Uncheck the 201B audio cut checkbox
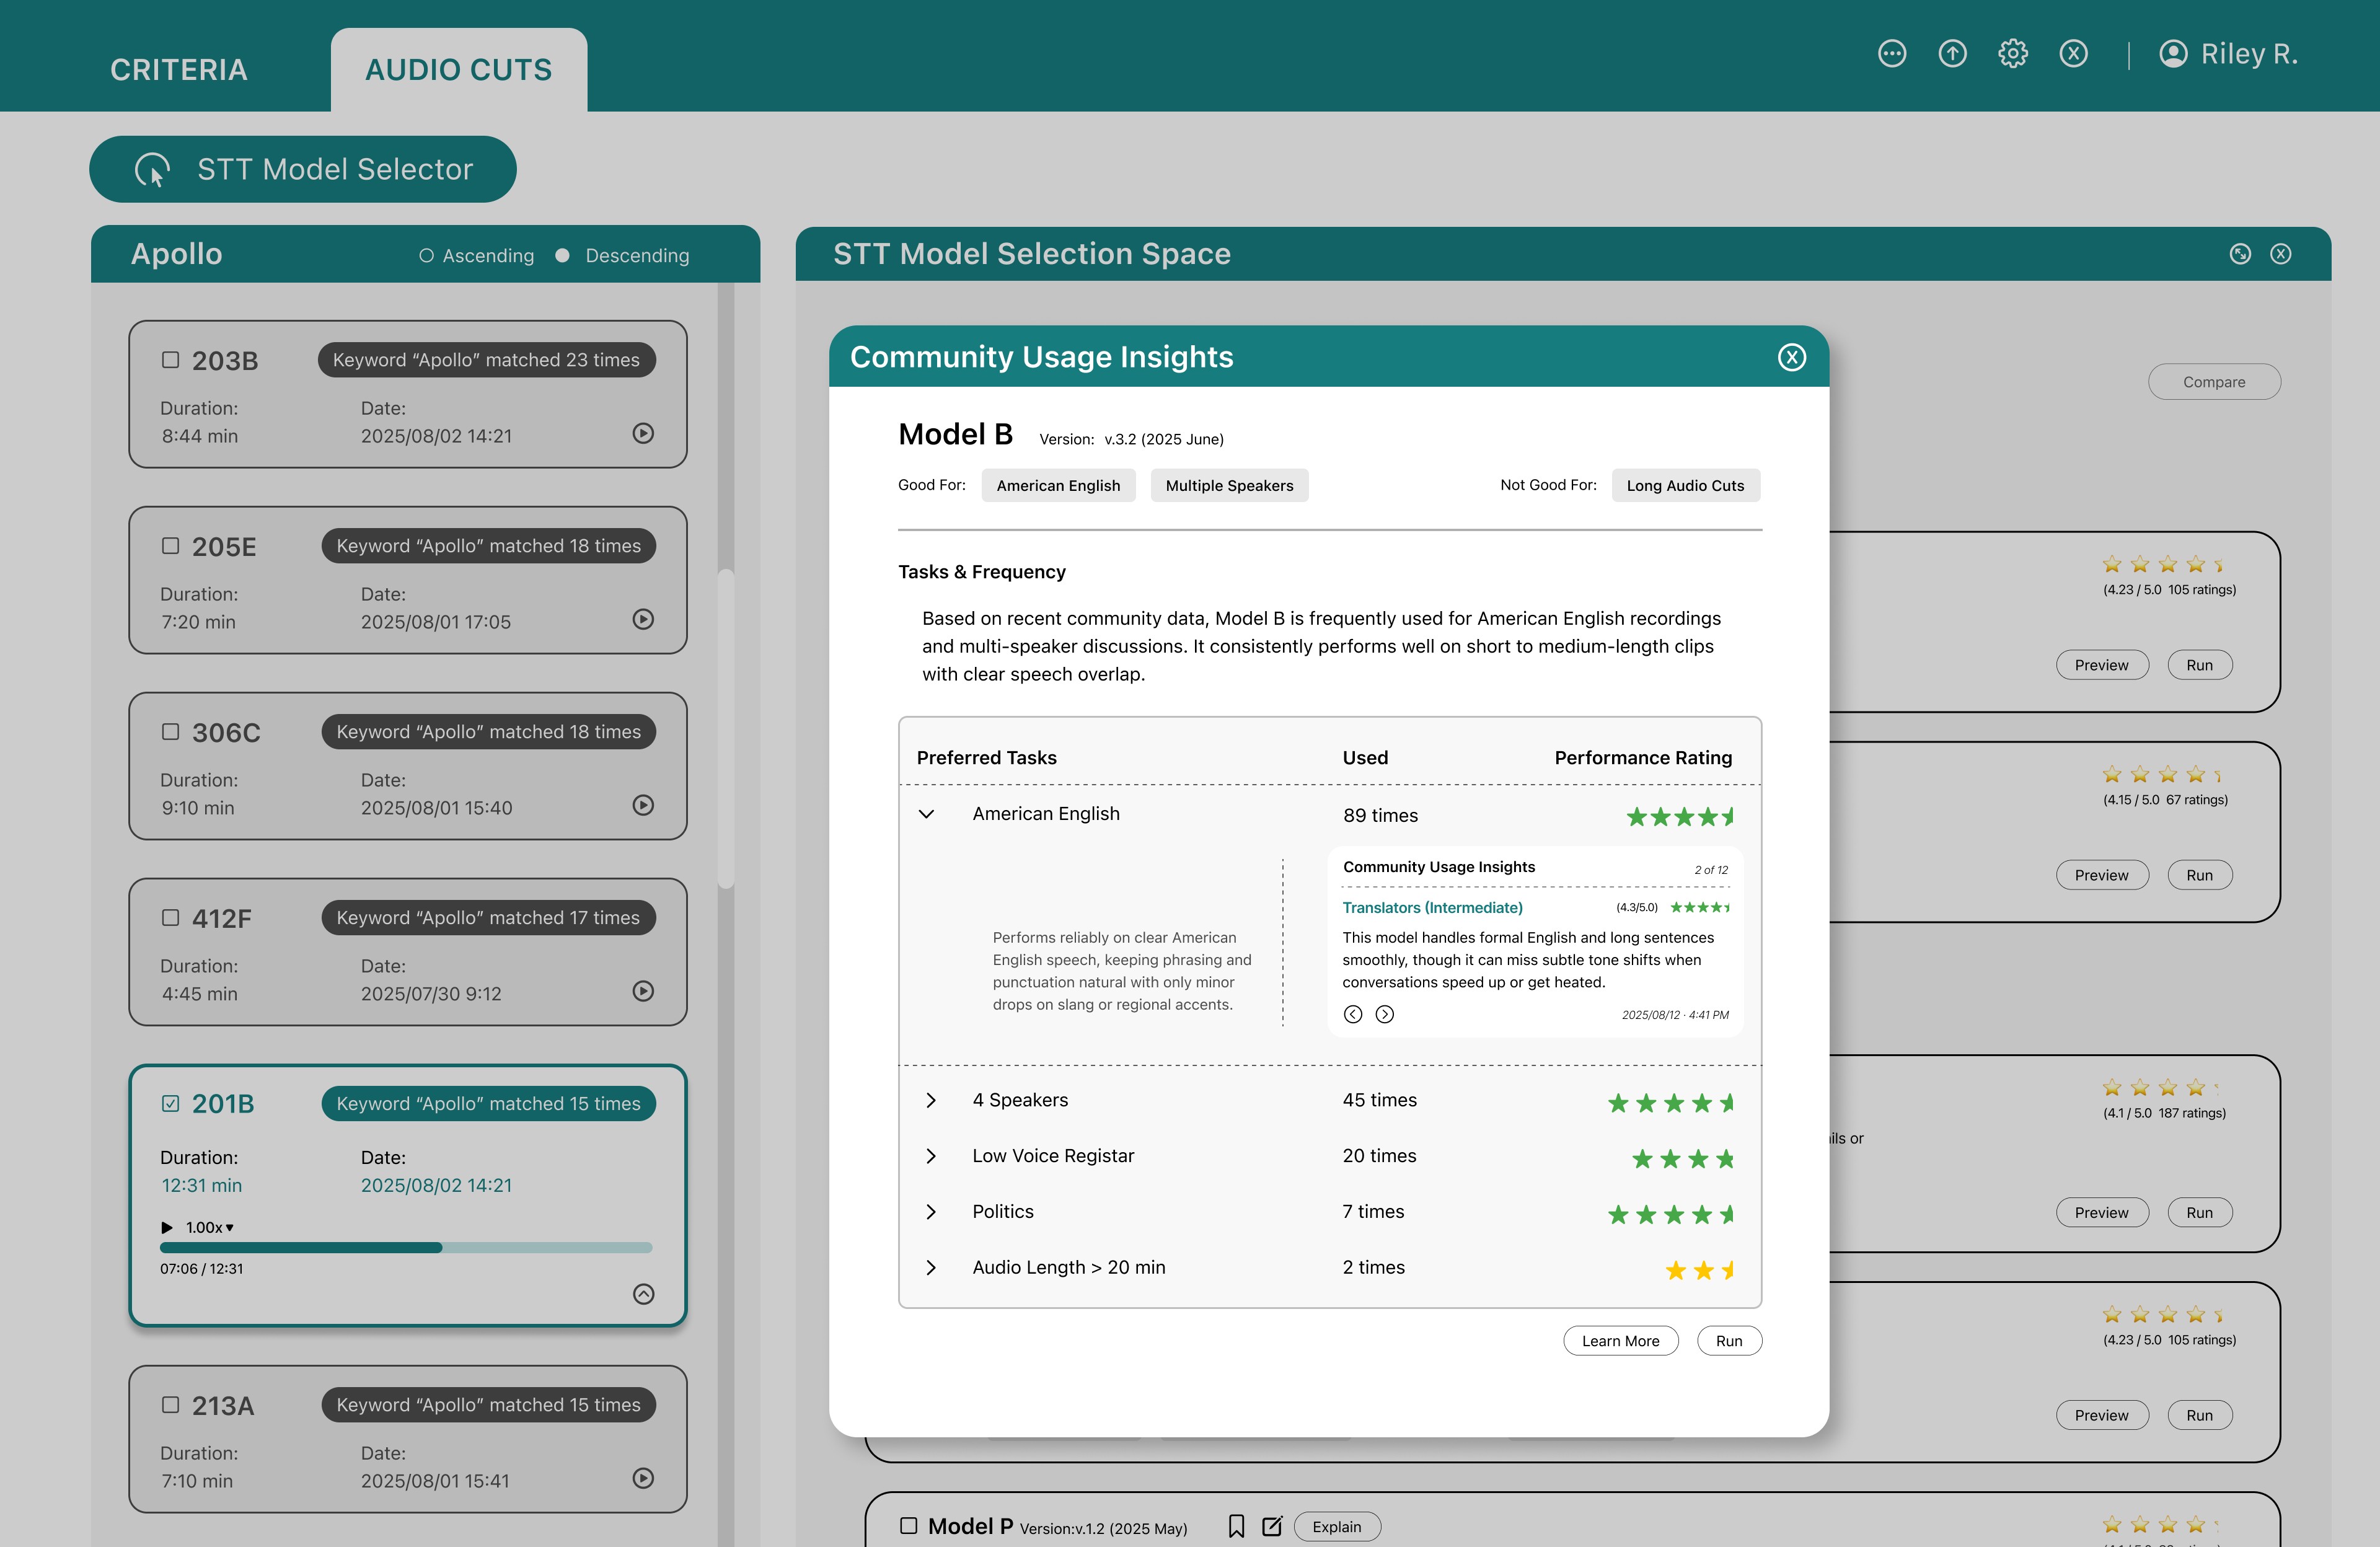This screenshot has width=2380, height=1547. pyautogui.click(x=170, y=1103)
